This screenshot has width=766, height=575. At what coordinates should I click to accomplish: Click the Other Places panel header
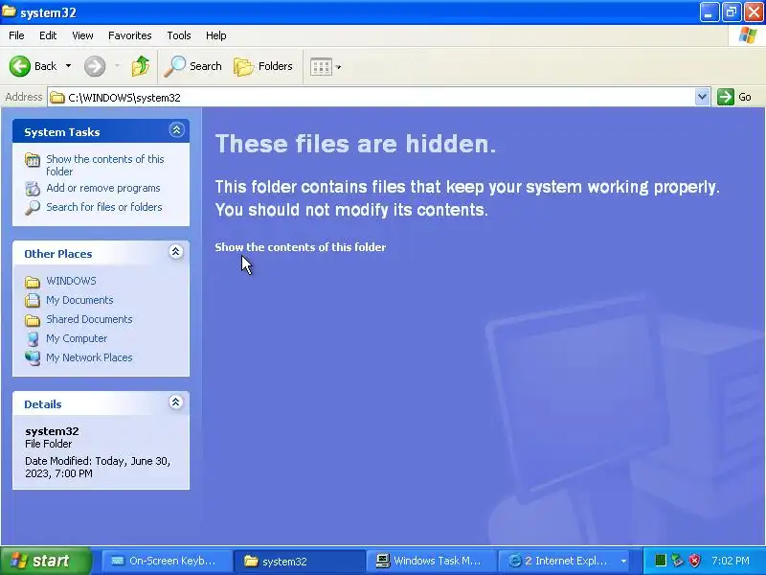click(x=101, y=253)
